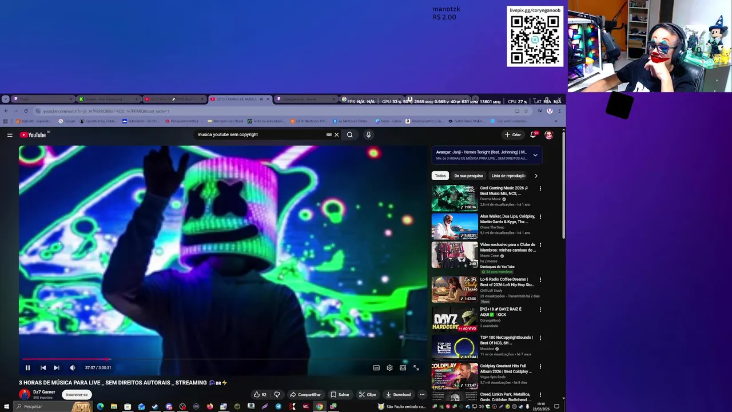This screenshot has height=412, width=732.
Task: Open the taskbar clock showing 22/02/2026
Action: click(x=541, y=407)
